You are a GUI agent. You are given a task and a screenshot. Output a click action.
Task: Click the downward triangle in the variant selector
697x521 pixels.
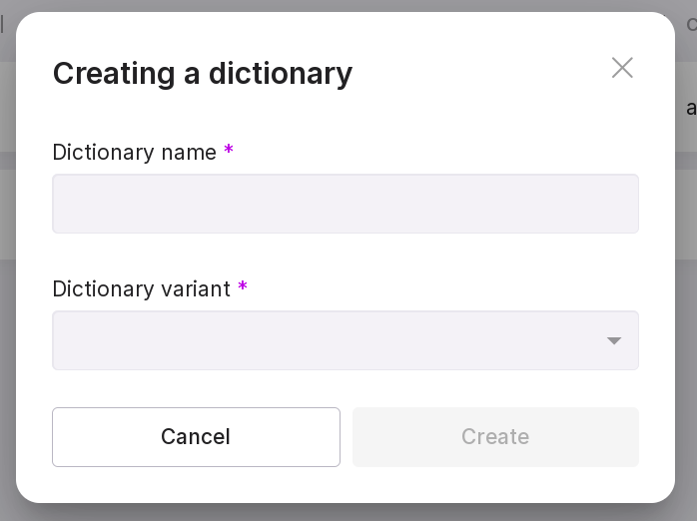[614, 341]
